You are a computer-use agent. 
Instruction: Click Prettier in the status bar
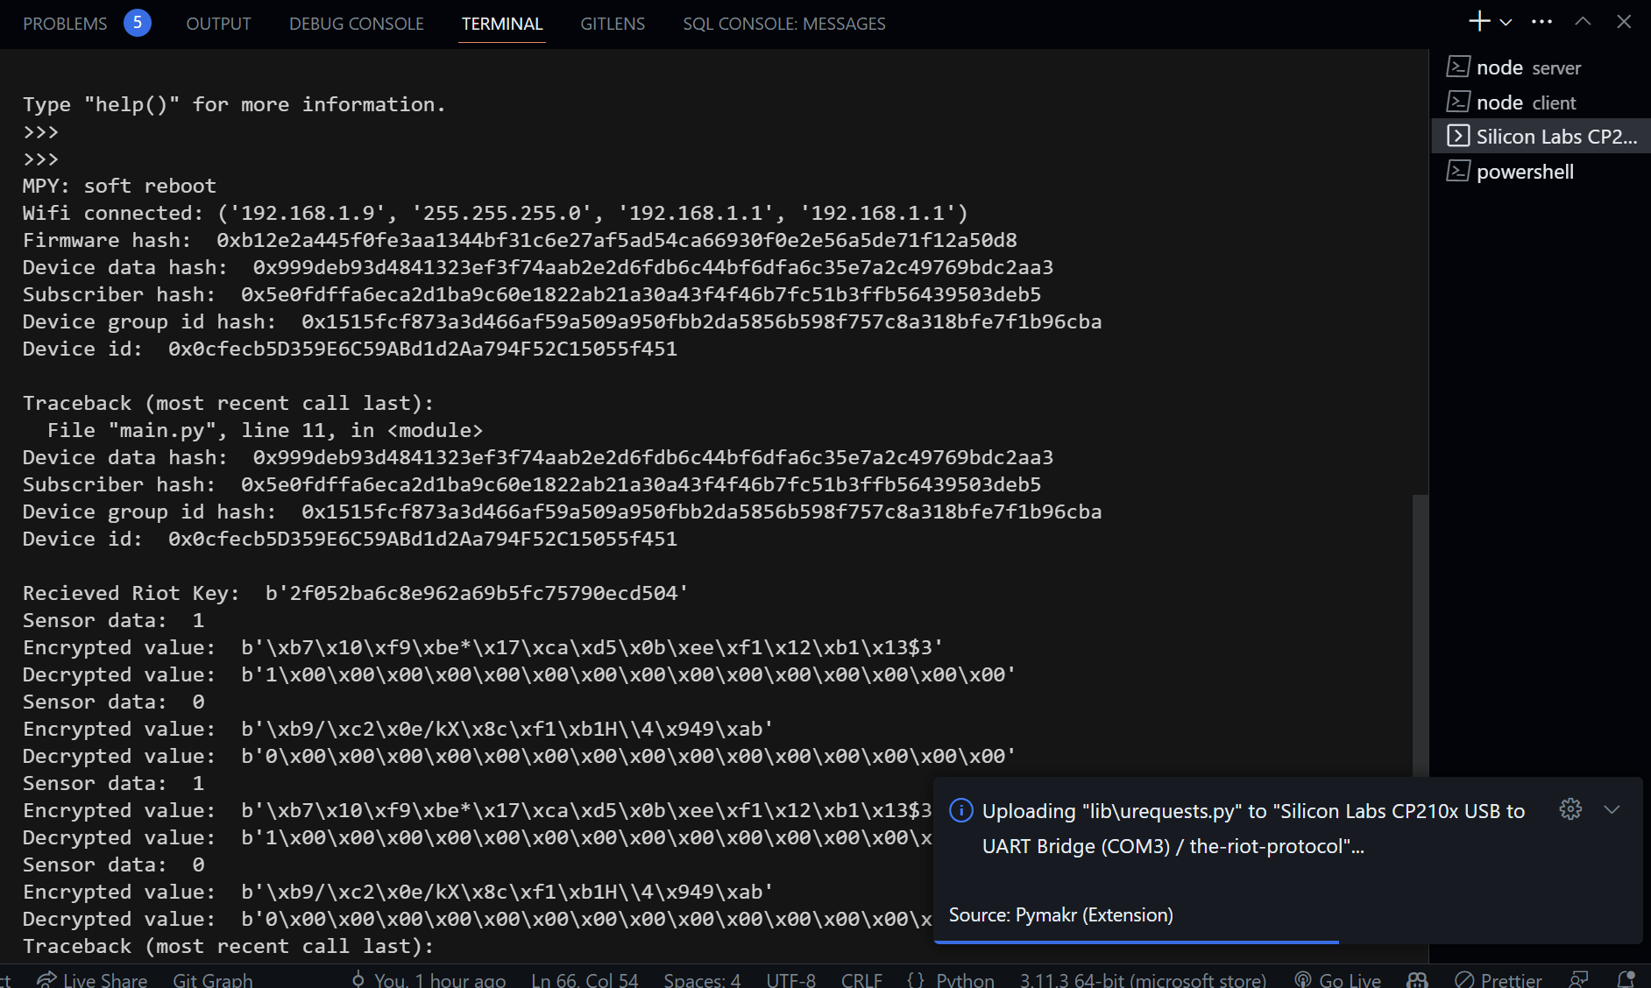(1512, 979)
